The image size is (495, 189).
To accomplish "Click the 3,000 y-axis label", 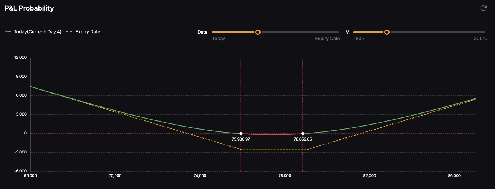I will coord(21,114).
